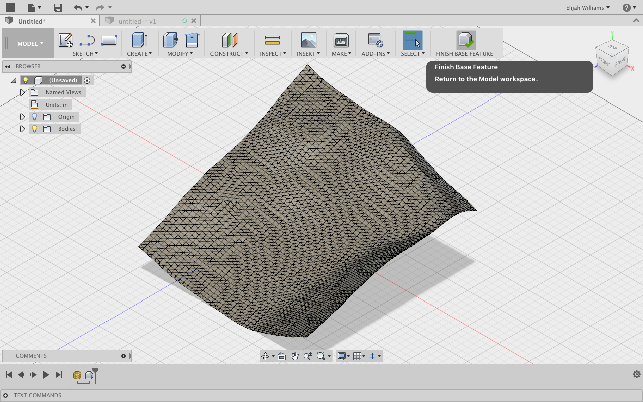The image size is (643, 402).
Task: Open the MAKE dropdown label
Action: pyautogui.click(x=341, y=54)
